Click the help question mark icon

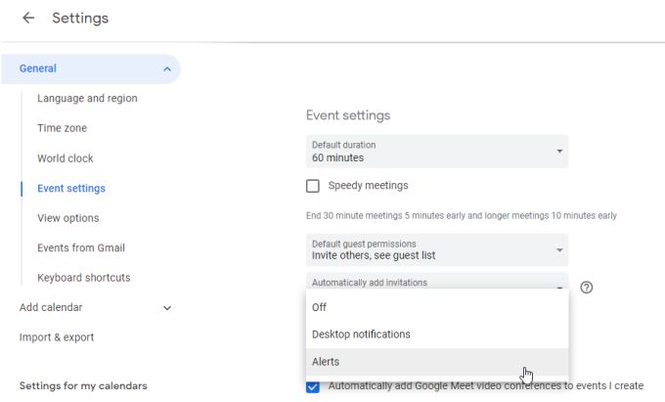point(587,287)
